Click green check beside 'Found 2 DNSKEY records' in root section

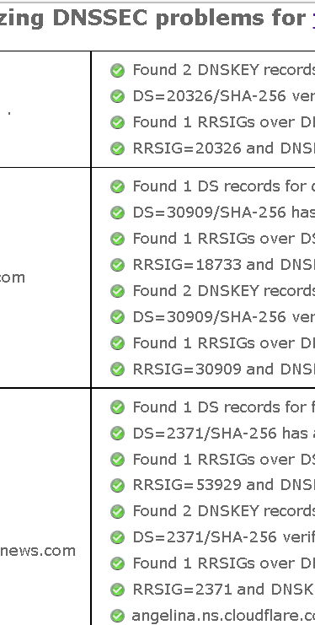[117, 71]
